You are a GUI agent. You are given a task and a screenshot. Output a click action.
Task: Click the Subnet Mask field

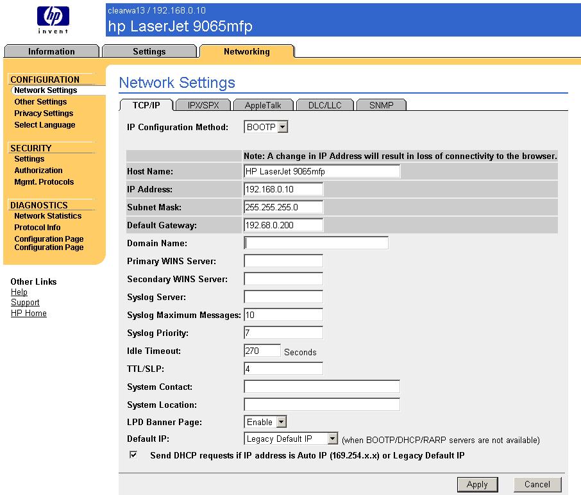pos(283,207)
